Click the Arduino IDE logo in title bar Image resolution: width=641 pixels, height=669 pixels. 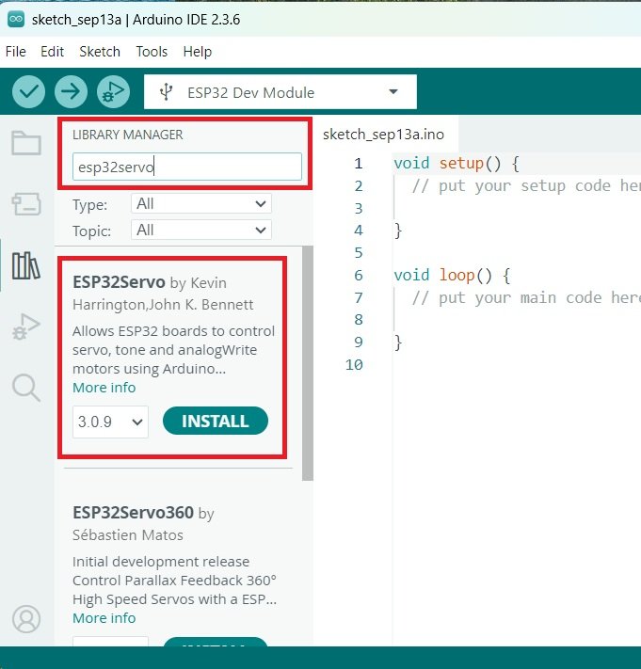pos(16,19)
